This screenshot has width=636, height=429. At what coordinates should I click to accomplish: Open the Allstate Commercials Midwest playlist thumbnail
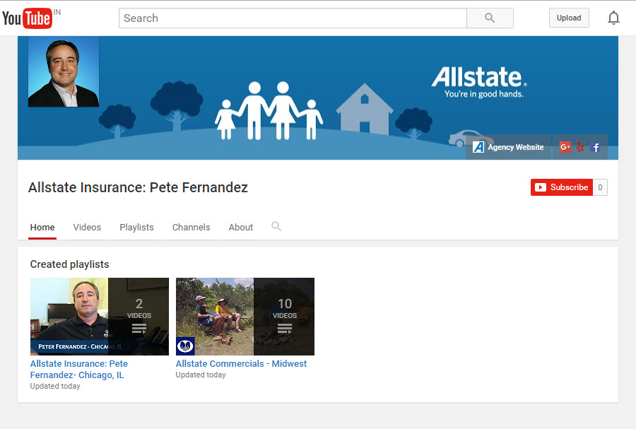[x=245, y=317]
